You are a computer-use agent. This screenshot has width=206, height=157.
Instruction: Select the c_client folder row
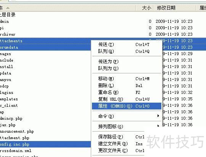tap(45, 105)
